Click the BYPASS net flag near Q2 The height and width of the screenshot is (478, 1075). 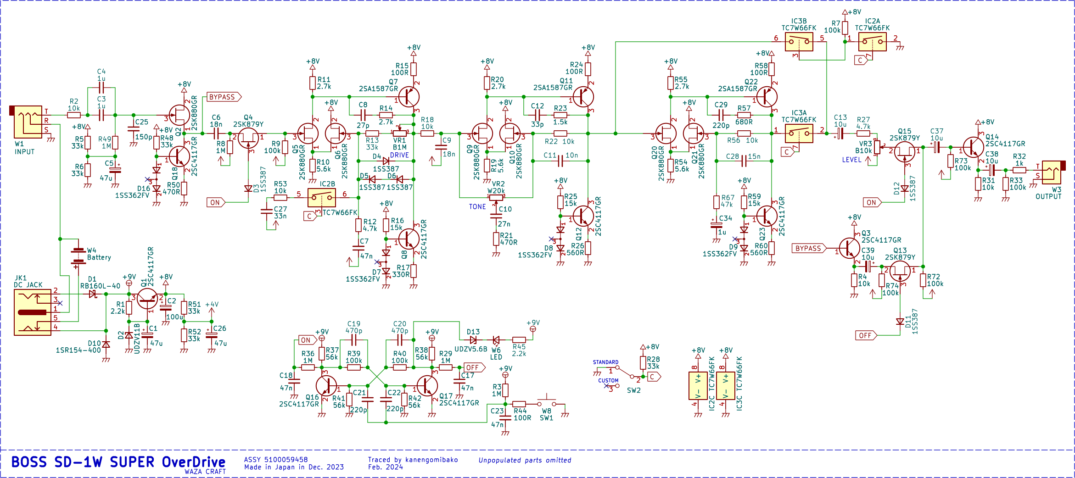point(224,97)
